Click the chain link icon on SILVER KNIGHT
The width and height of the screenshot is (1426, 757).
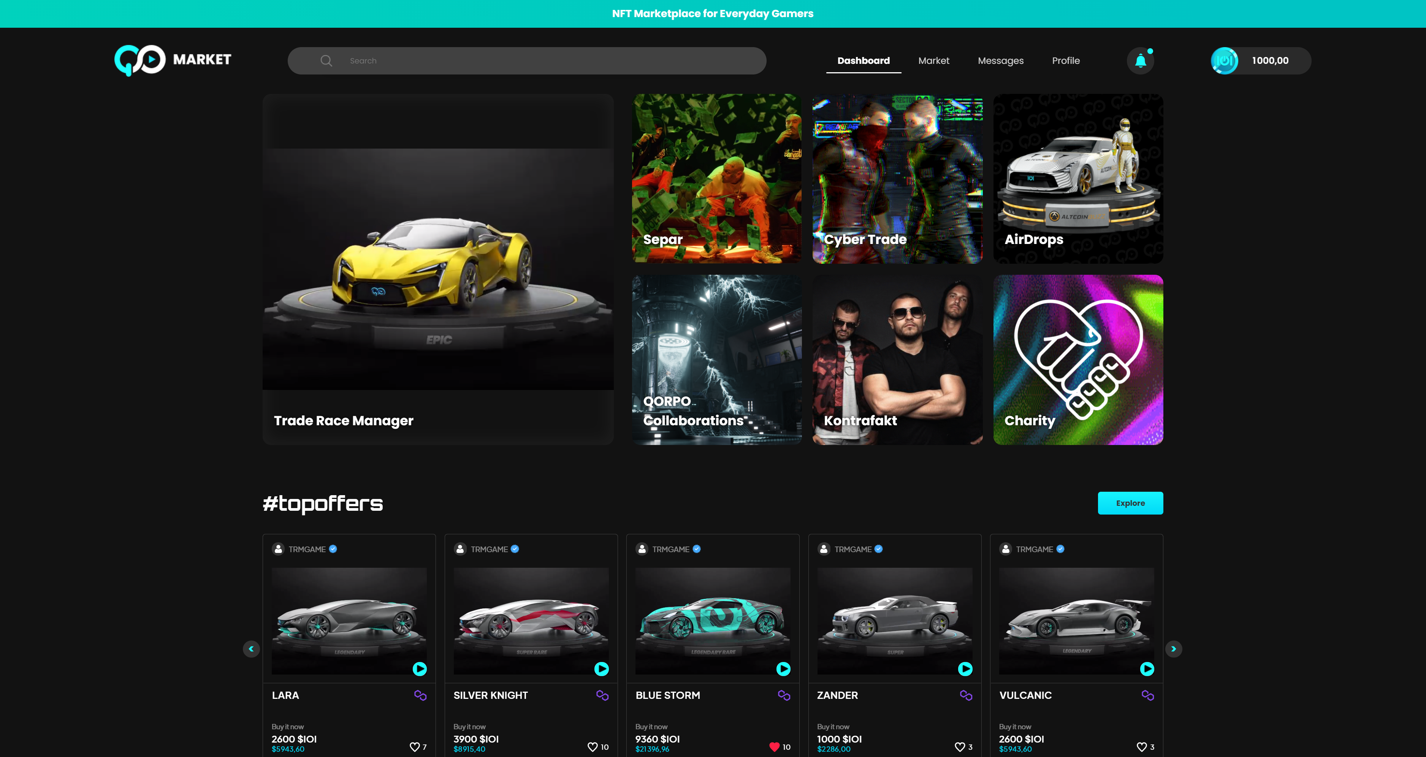[x=602, y=695]
